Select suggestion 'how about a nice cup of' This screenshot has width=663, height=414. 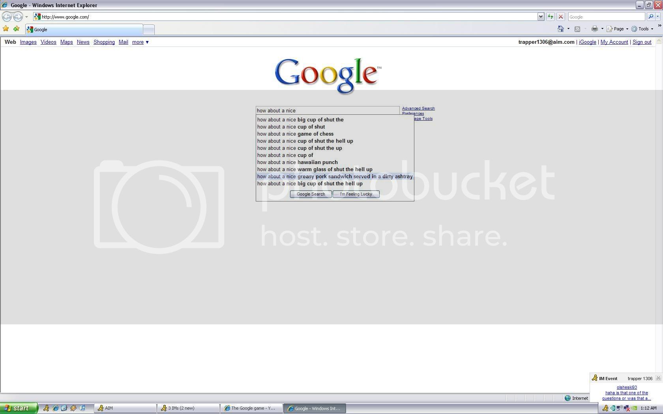click(335, 155)
